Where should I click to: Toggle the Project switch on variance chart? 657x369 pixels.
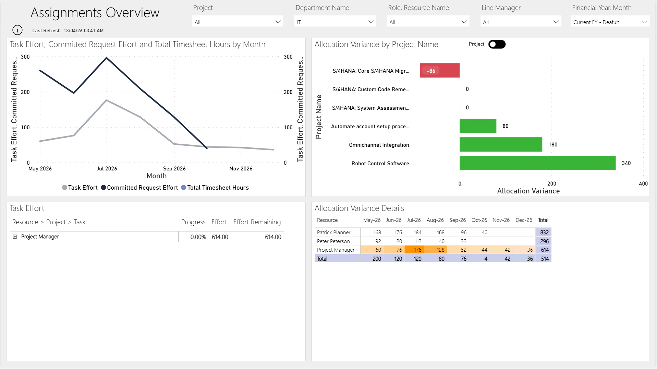tap(497, 44)
